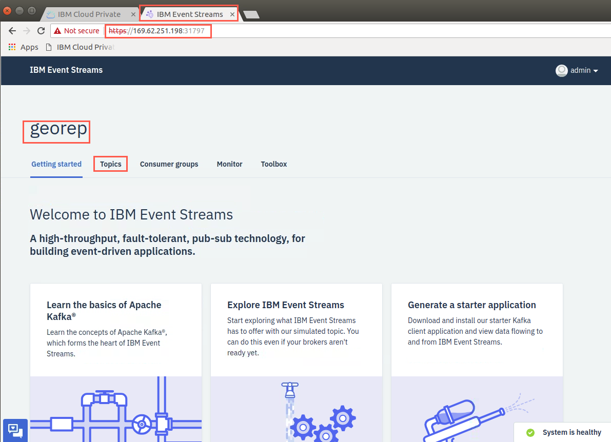Open a new browser tab
This screenshot has height=442, width=611.
tap(251, 15)
